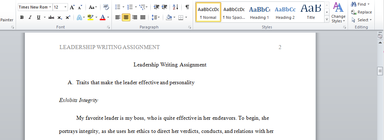Open Line and Paragraph Spacing menu
This screenshot has height=140, width=384.
tap(156, 17)
